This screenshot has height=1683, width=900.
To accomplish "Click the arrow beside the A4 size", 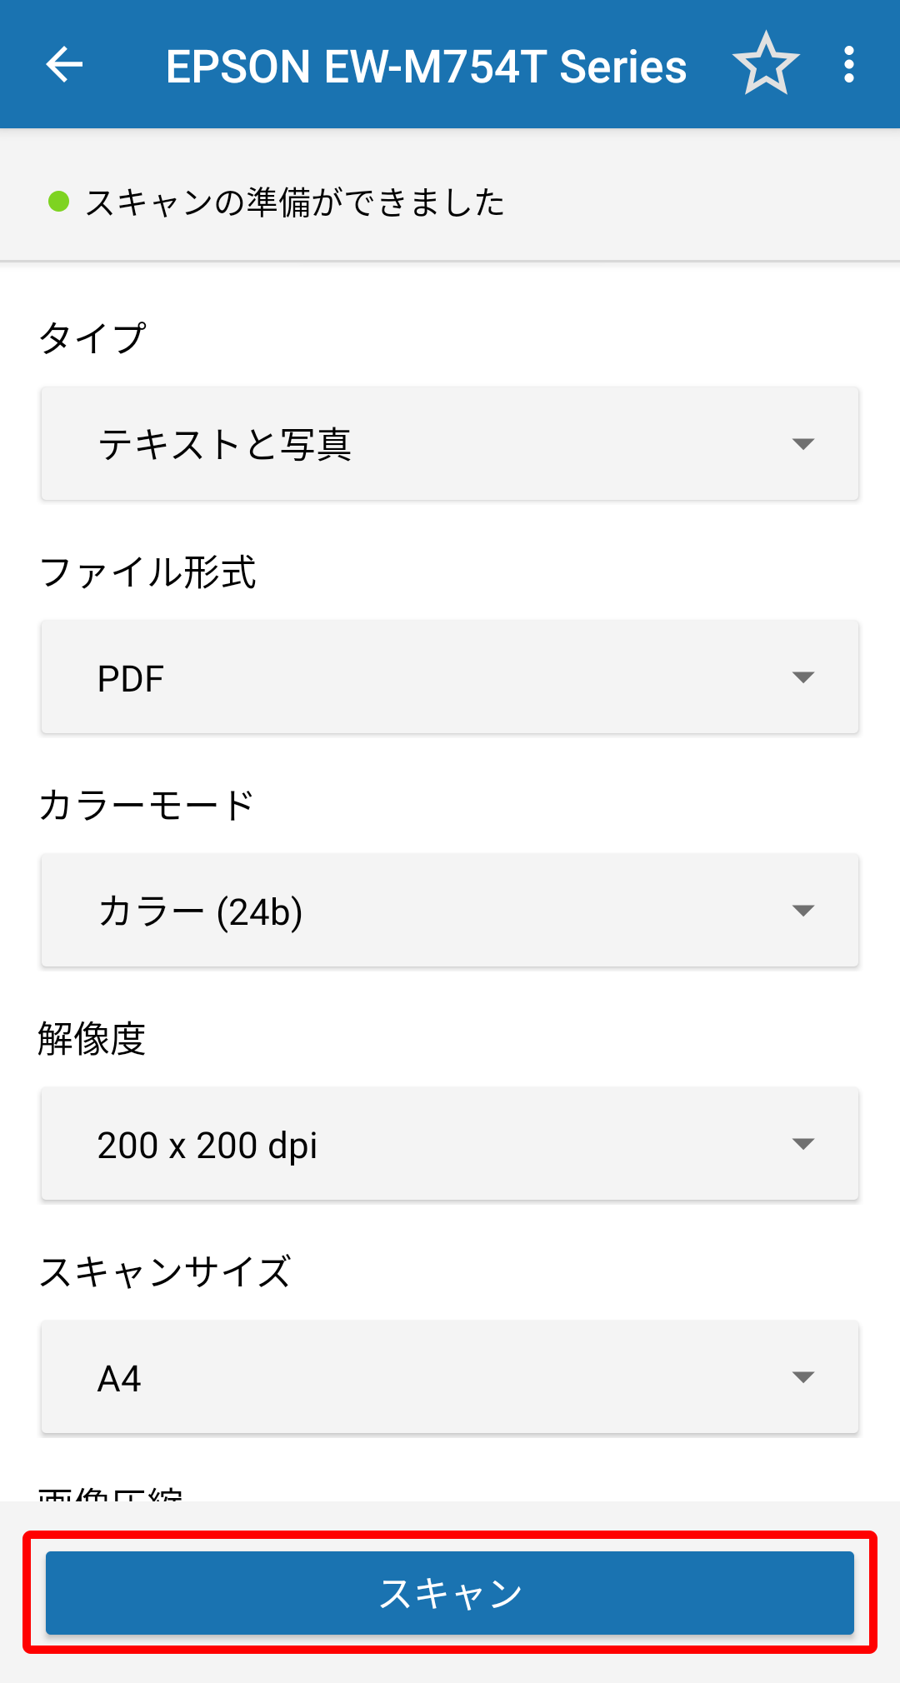I will coord(802,1377).
